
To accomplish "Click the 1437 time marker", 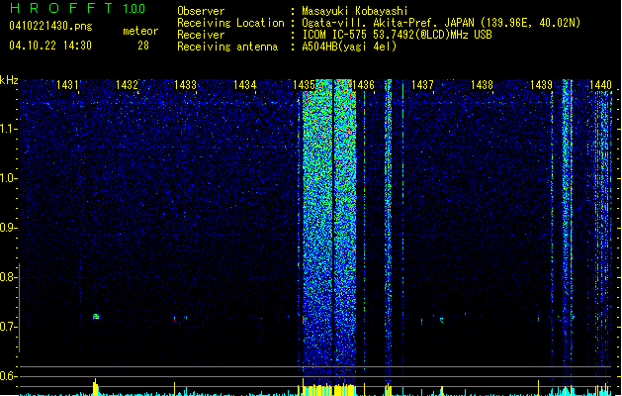I will (422, 85).
